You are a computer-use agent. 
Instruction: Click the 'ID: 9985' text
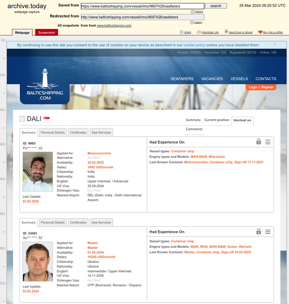pyautogui.click(x=29, y=144)
